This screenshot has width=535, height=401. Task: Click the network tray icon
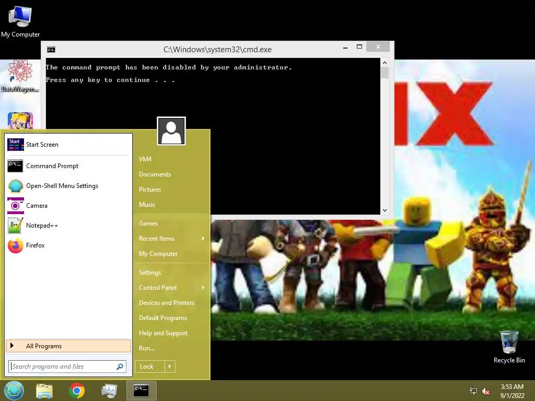[473, 391]
